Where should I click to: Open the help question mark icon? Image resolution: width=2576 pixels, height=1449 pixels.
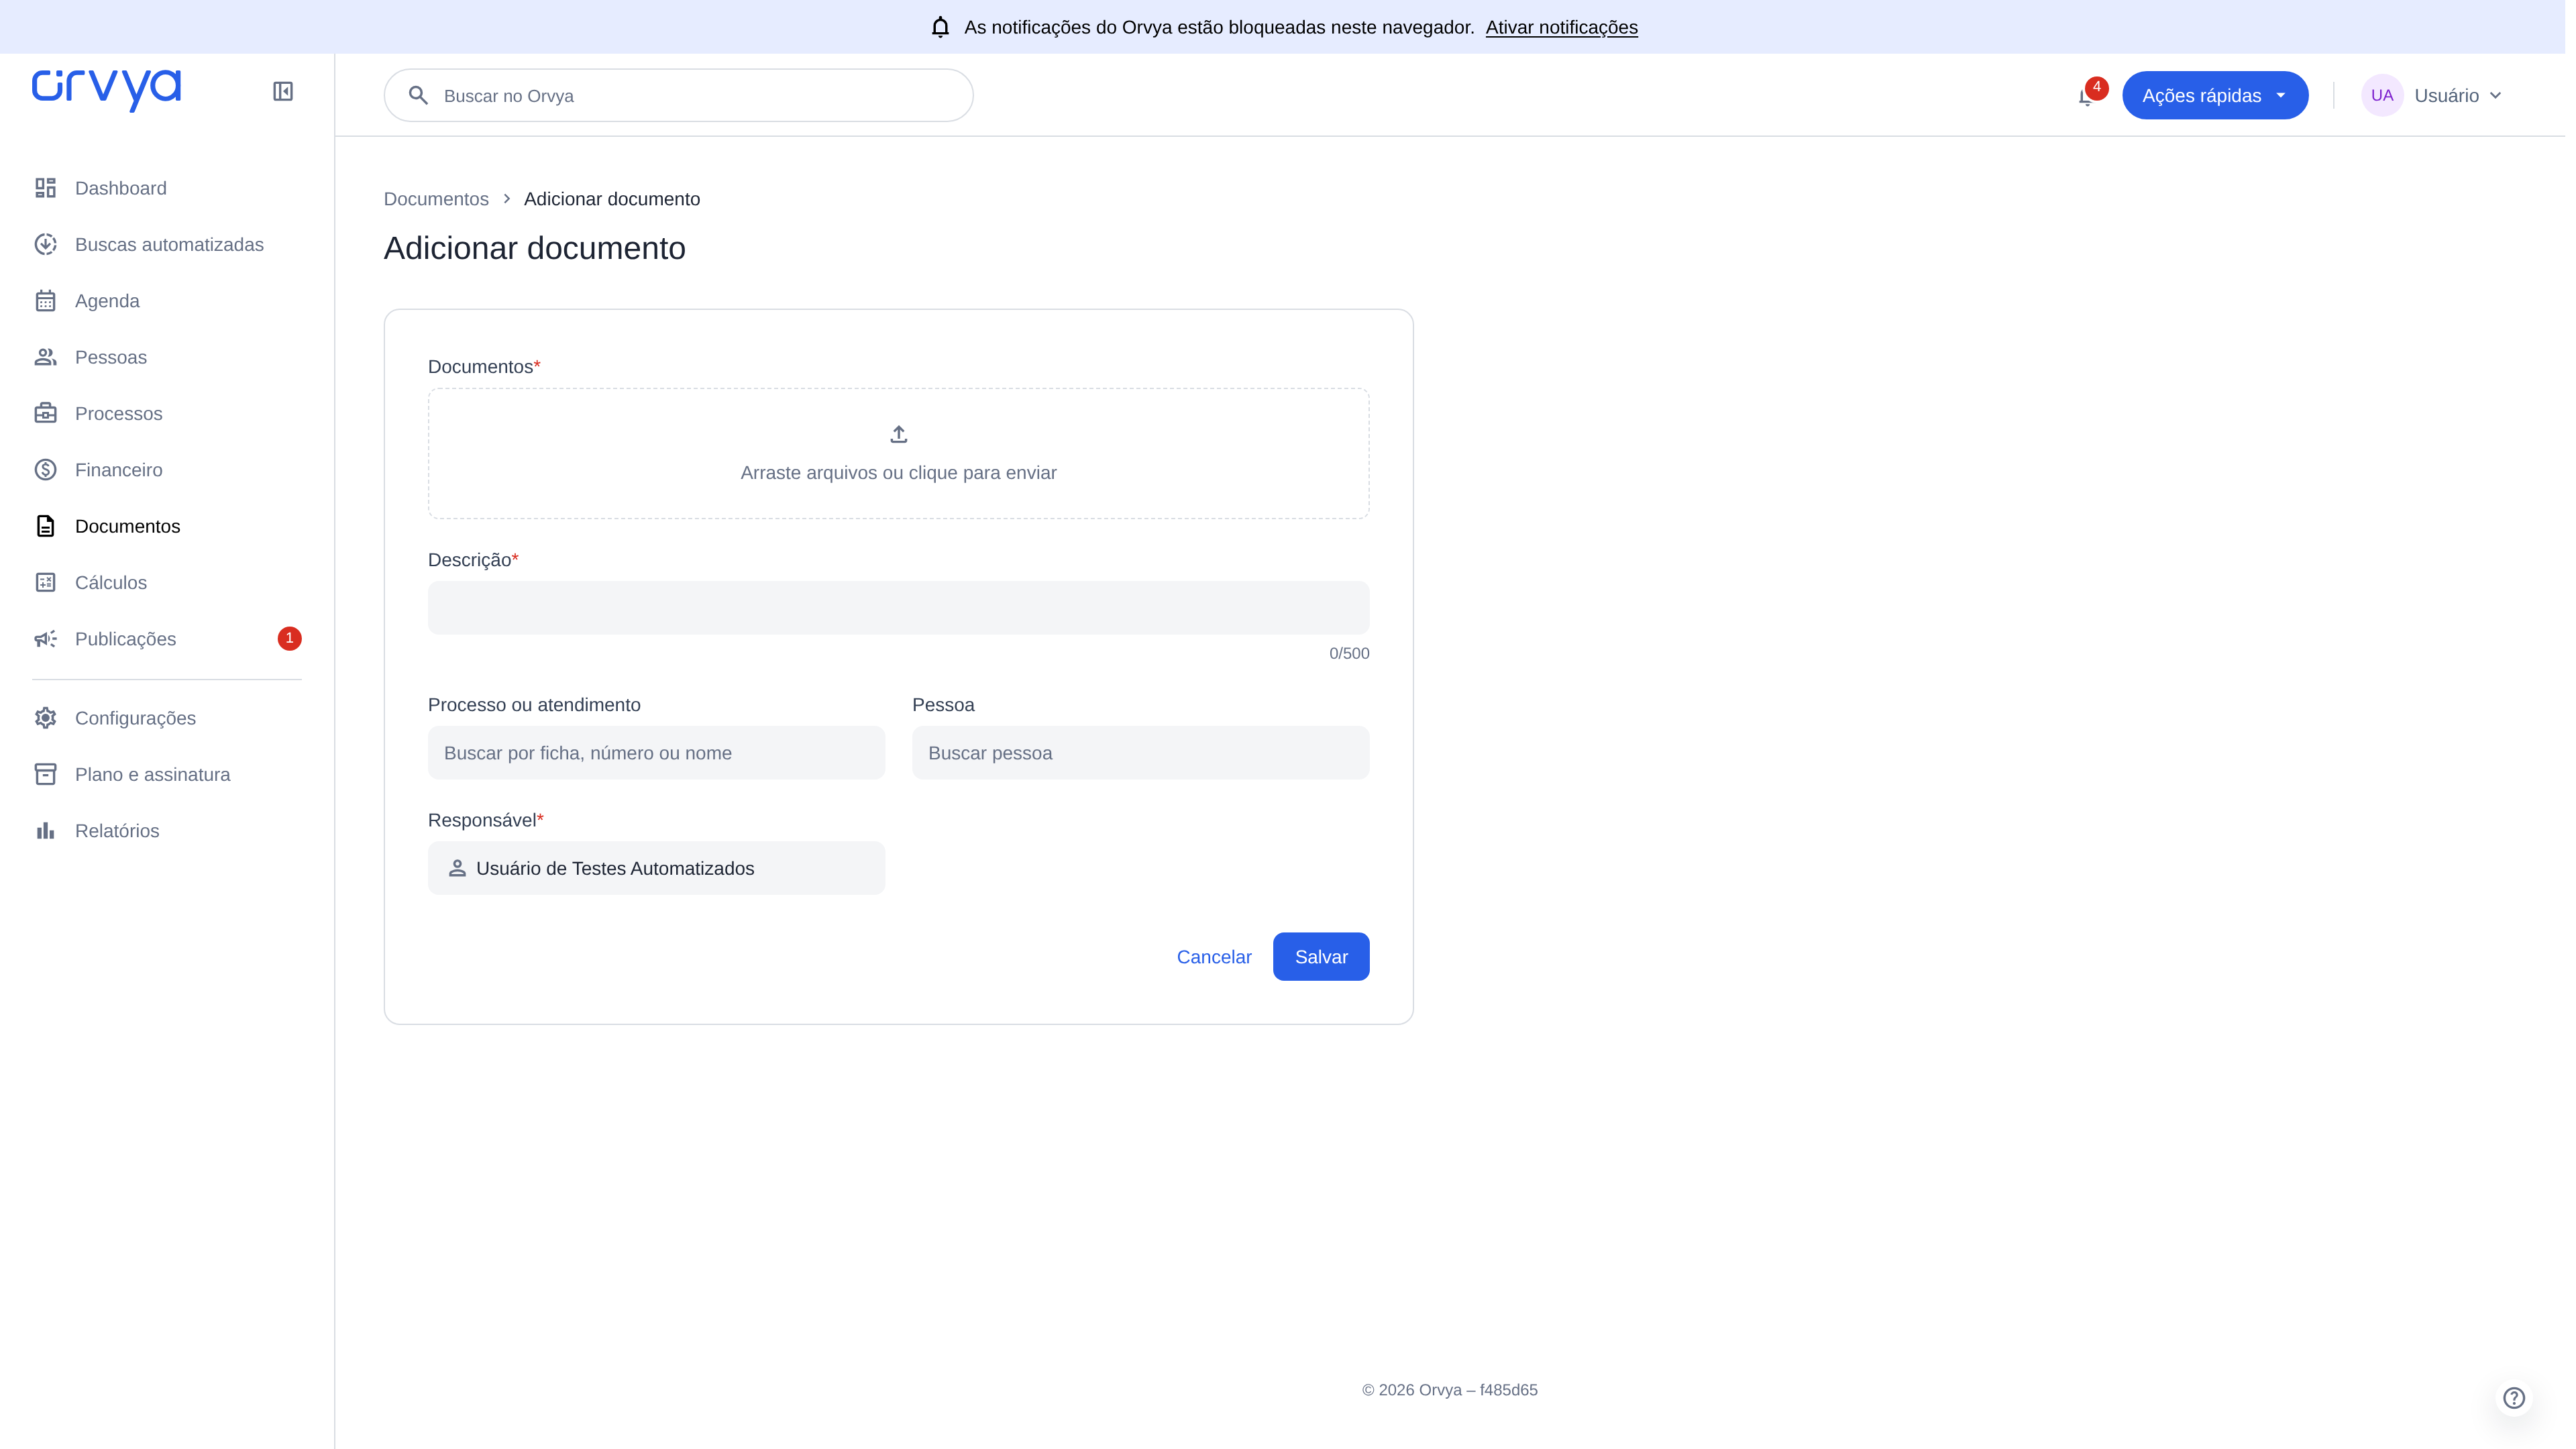[x=2514, y=1398]
